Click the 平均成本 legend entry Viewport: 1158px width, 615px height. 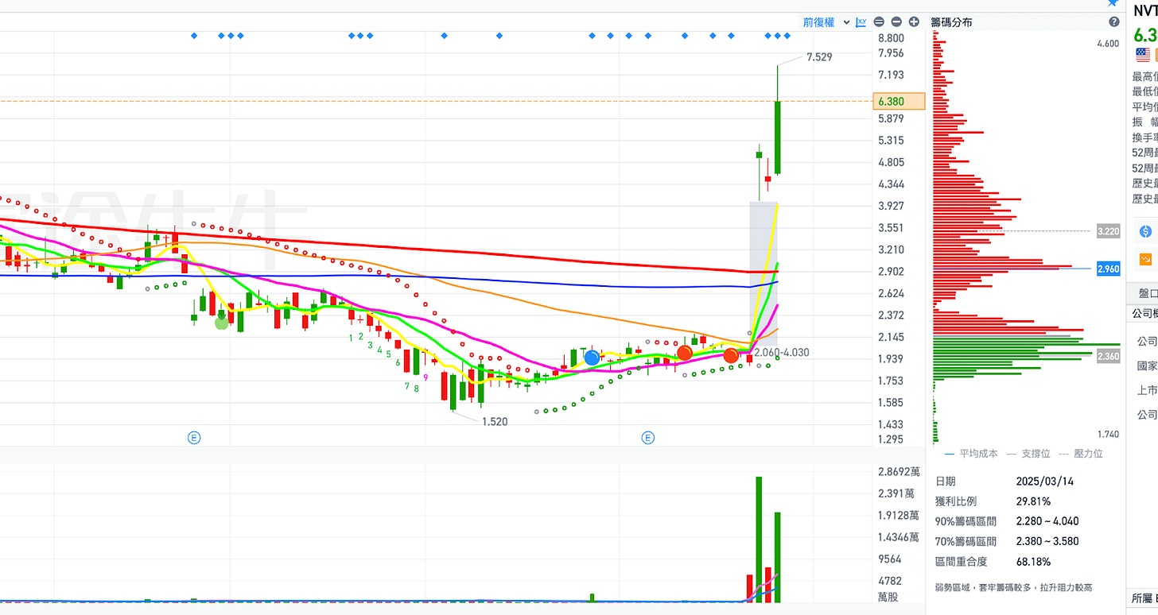coord(970,454)
